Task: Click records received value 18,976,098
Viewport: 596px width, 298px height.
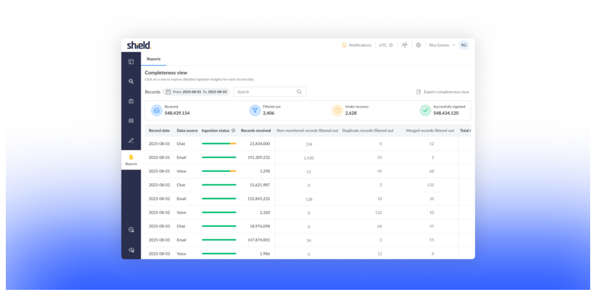Action: click(260, 226)
